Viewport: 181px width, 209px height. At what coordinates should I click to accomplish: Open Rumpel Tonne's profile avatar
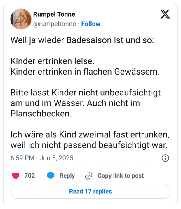pyautogui.click(x=21, y=19)
